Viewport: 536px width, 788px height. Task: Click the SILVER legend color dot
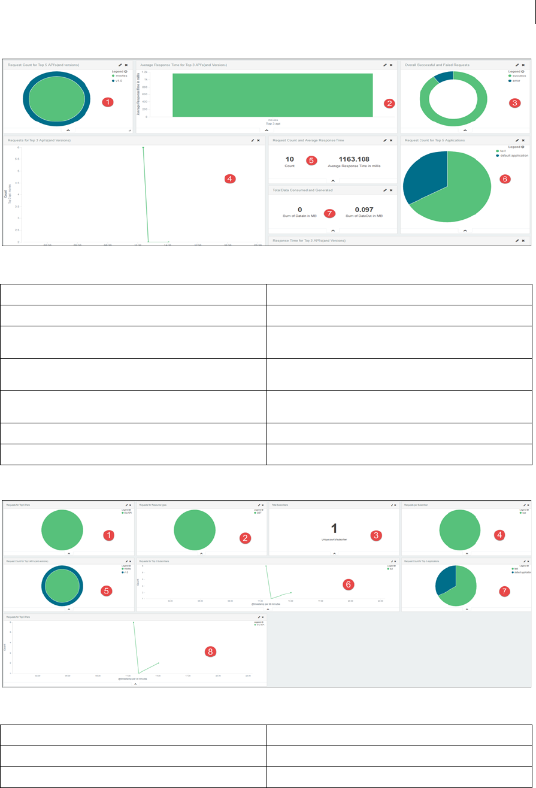pyautogui.click(x=124, y=513)
